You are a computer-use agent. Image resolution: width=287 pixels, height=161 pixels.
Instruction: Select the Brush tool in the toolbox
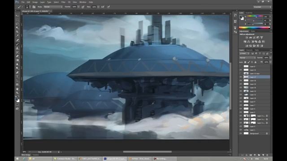coord(17,44)
